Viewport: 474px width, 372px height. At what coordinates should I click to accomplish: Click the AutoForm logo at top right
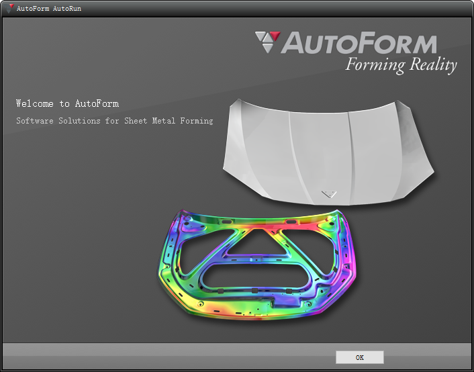[x=346, y=42]
